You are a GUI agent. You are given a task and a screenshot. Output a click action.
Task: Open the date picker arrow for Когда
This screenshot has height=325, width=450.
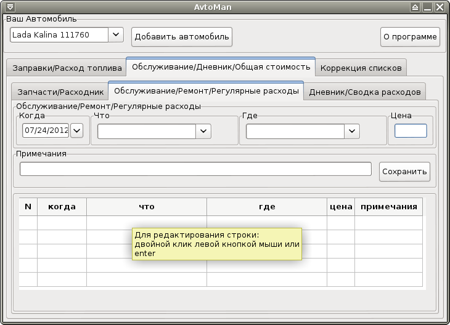[x=77, y=130]
